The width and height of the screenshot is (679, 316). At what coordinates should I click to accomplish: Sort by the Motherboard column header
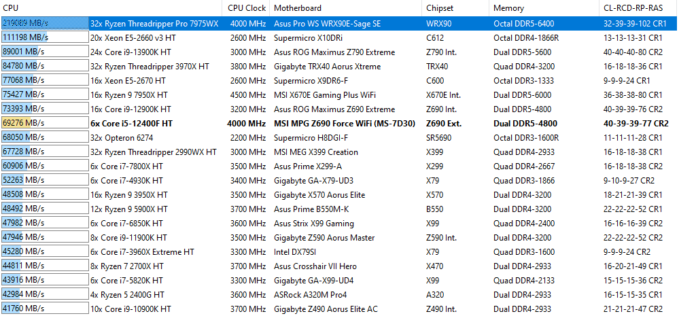(x=345, y=7)
